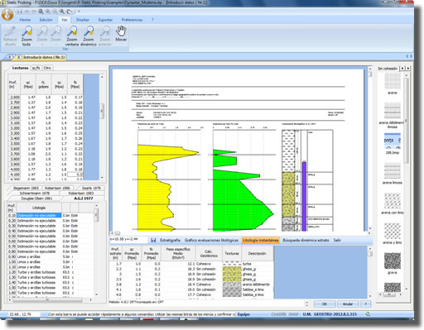The image size is (424, 330).
Task: Select the Schmertmann 1978 tab
Action: (35, 194)
